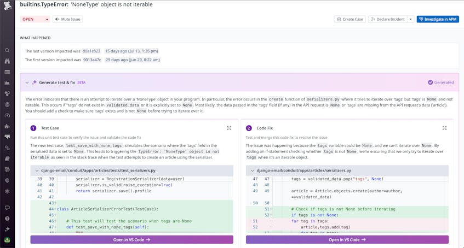Screen dimensions: 464x248
Task: Open the green user avatar icon
Action: click(8, 240)
